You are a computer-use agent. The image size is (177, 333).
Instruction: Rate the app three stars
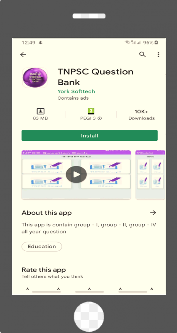(x=89, y=289)
